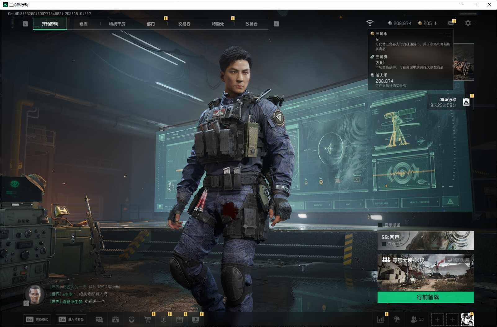Switch to the 仓库 tab
Image resolution: width=497 pixels, height=327 pixels.
pos(83,24)
